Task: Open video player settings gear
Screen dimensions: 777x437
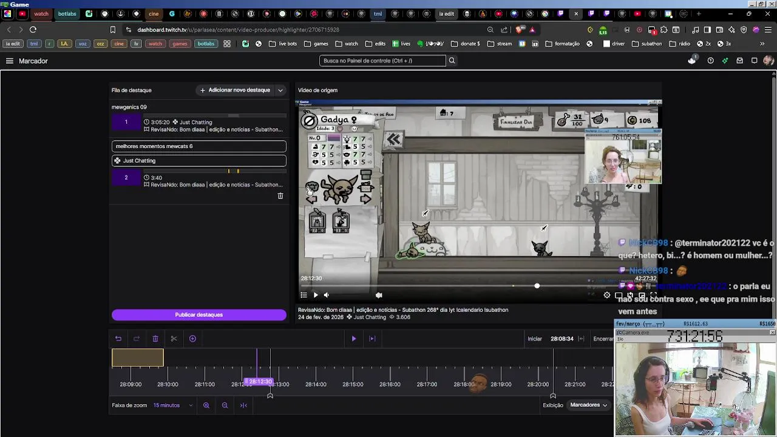Action: (x=607, y=295)
